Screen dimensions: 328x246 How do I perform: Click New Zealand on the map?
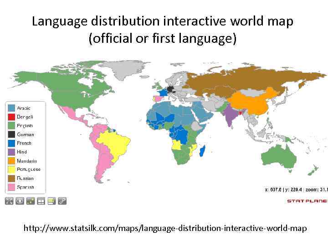(x=313, y=170)
